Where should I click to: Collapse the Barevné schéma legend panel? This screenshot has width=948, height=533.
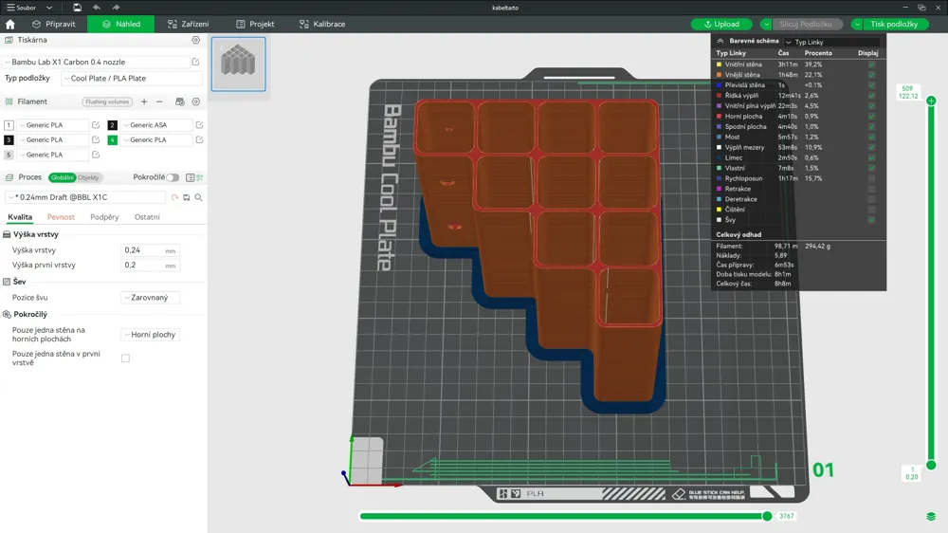tap(720, 42)
